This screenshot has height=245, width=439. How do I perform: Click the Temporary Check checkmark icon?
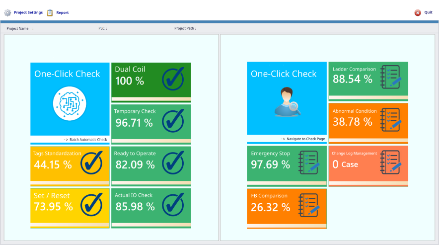coord(173,119)
